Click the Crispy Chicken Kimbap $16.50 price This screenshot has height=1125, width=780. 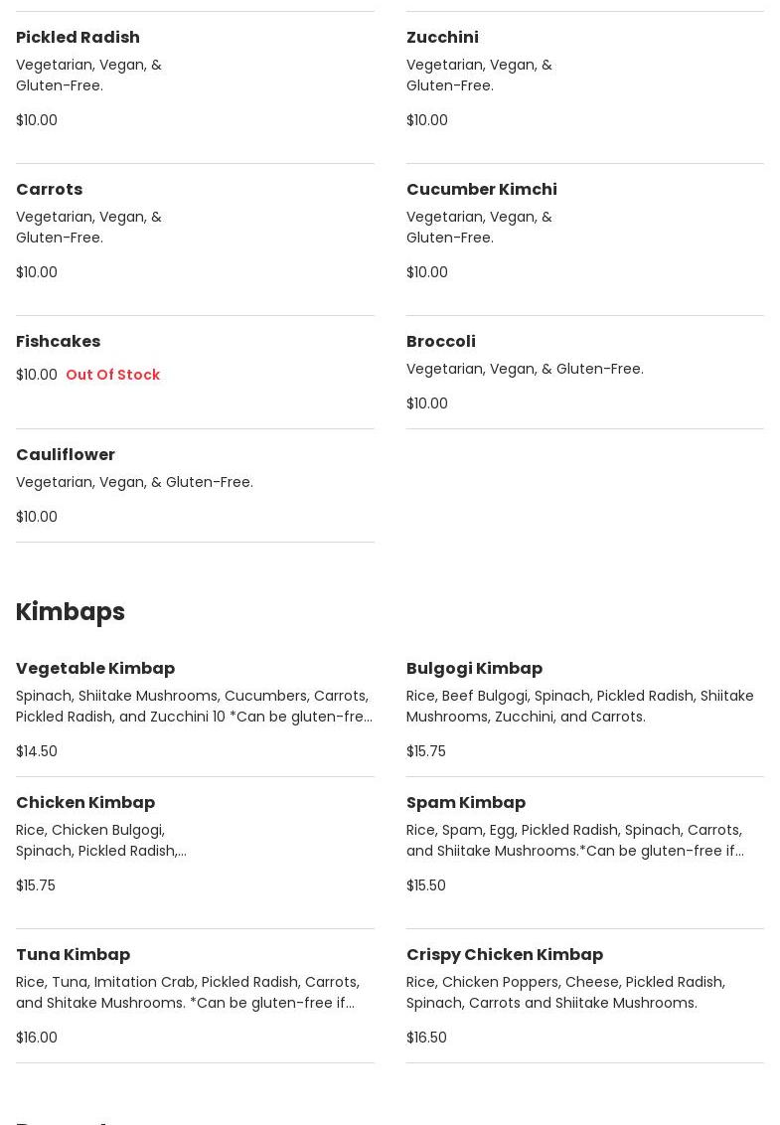[x=426, y=1038]
